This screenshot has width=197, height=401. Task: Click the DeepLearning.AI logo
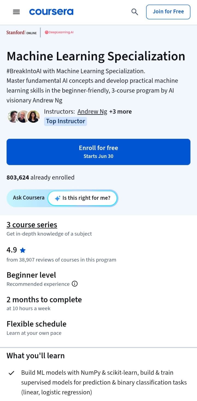59,32
